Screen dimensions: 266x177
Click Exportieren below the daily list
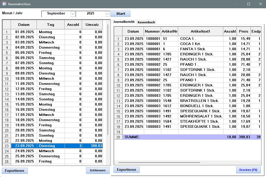coord(15,171)
